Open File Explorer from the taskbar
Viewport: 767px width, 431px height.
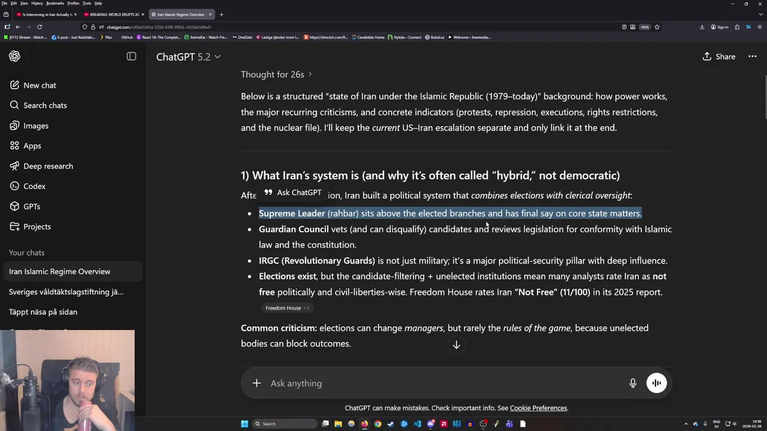[x=338, y=424]
